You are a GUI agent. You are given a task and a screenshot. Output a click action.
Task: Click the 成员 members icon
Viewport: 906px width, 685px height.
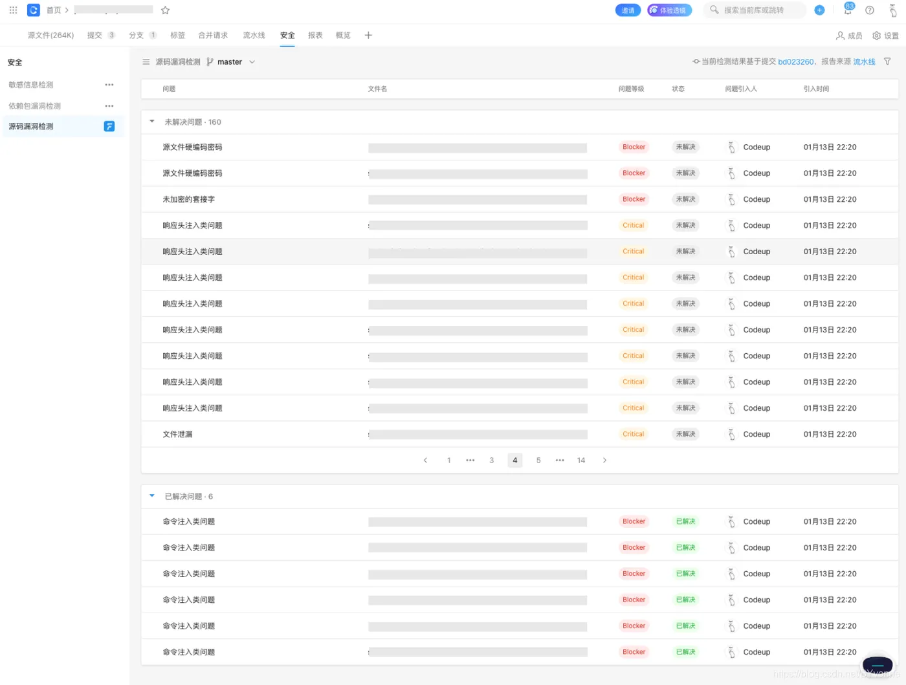840,36
